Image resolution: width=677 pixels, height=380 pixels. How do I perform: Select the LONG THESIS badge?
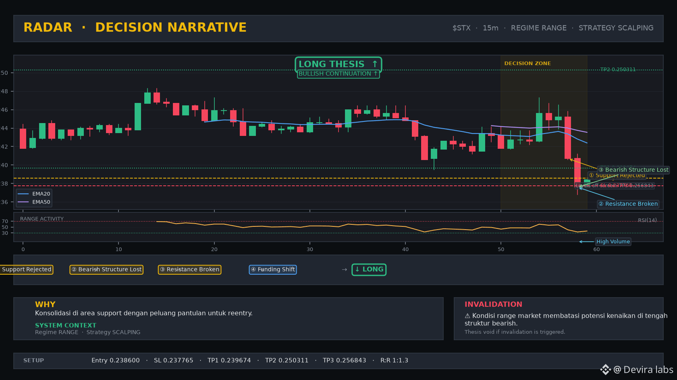tap(338, 64)
